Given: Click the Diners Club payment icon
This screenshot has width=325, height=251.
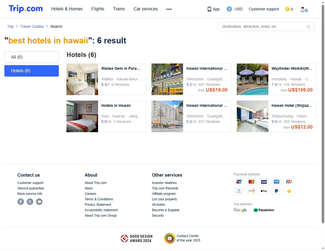Looking at the screenshot, I should point(239,191).
